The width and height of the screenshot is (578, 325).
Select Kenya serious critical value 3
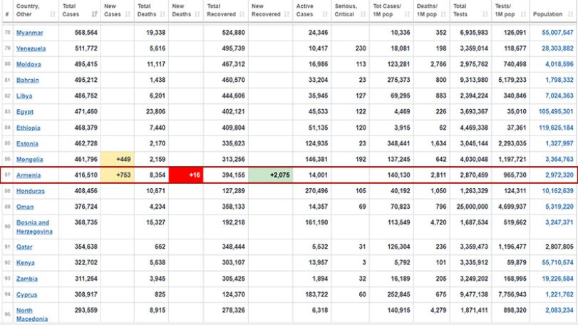pos(363,263)
